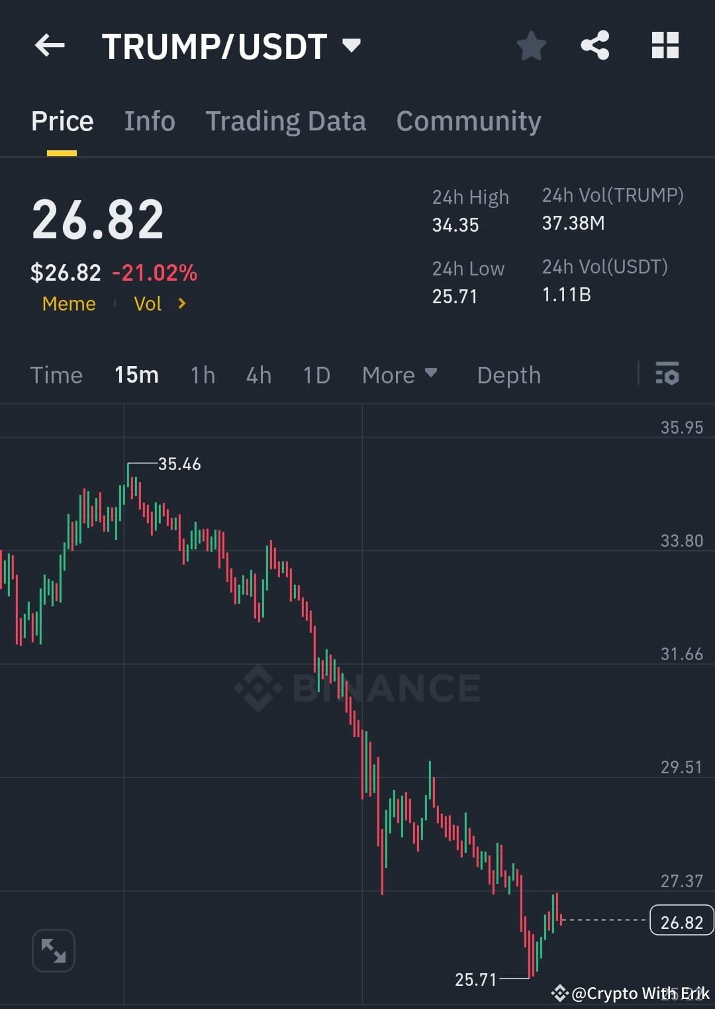
Task: Switch chart interval to 1h
Action: [203, 375]
